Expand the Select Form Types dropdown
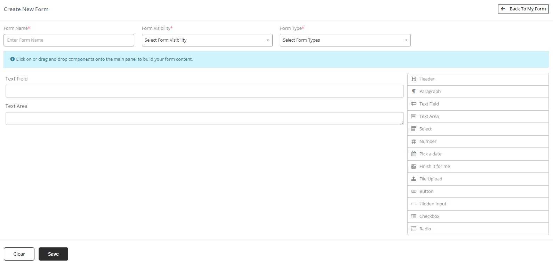Image resolution: width=553 pixels, height=263 pixels. coord(345,40)
